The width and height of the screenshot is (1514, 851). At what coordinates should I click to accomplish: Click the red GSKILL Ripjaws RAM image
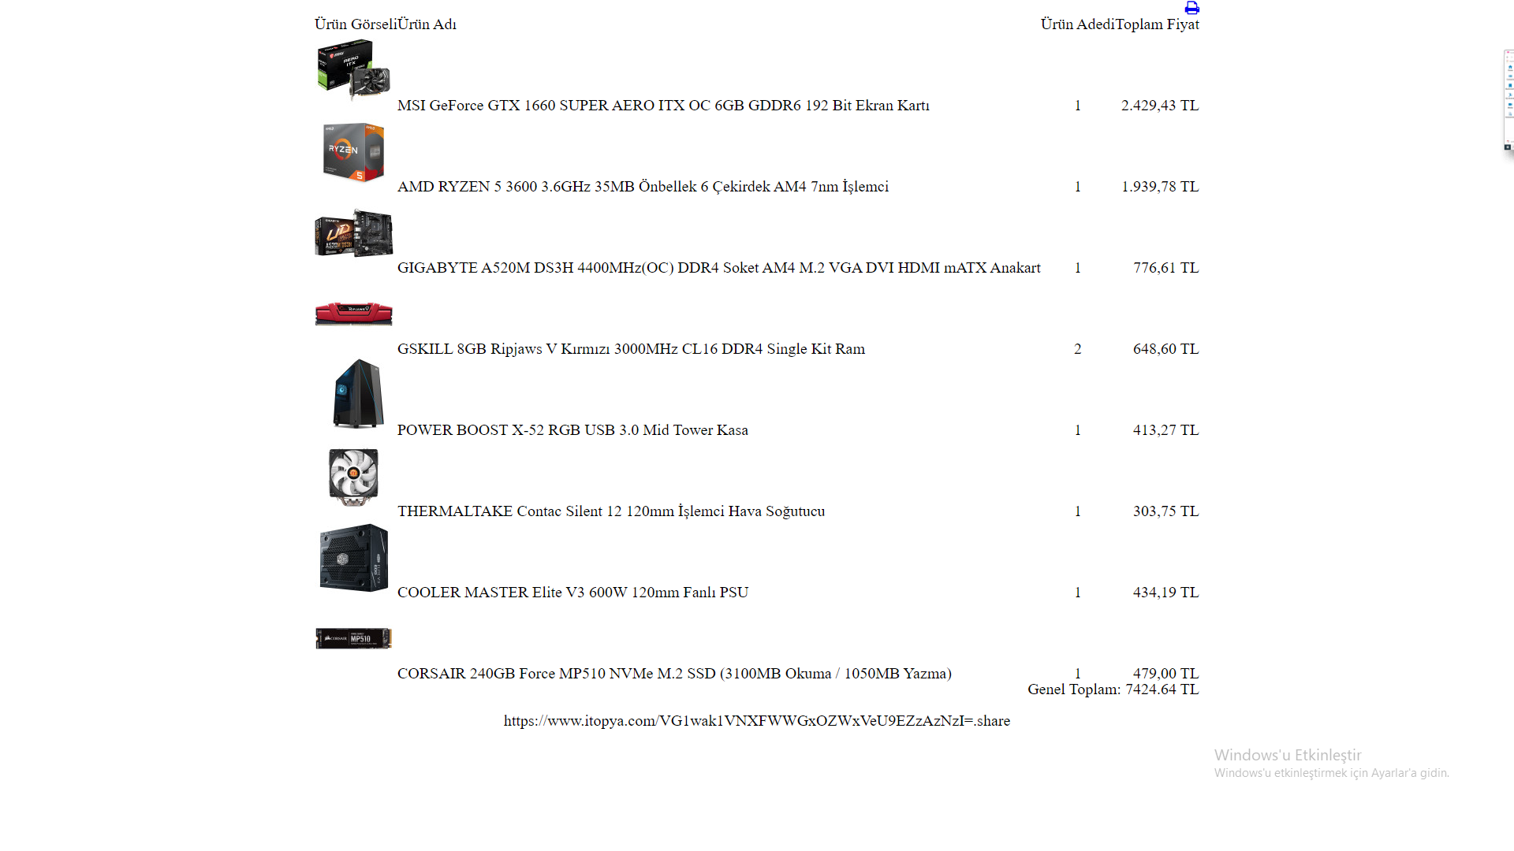tap(354, 314)
